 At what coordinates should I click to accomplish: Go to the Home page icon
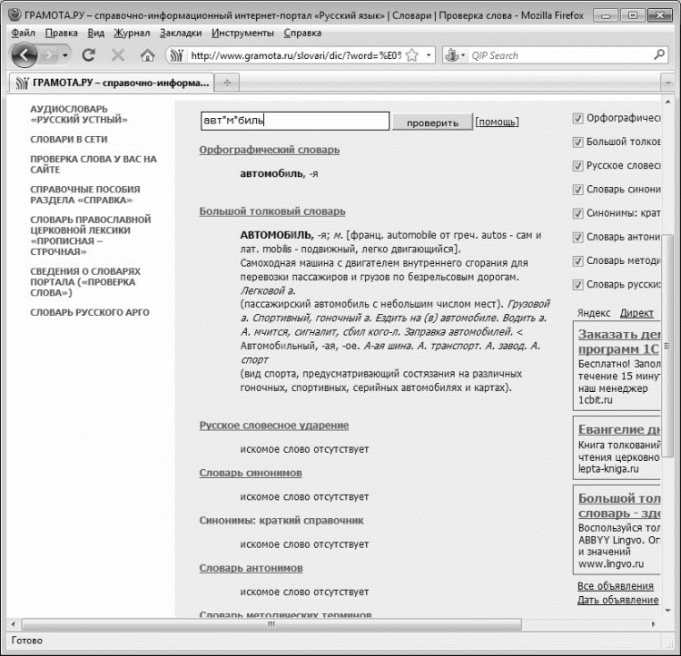pos(148,55)
